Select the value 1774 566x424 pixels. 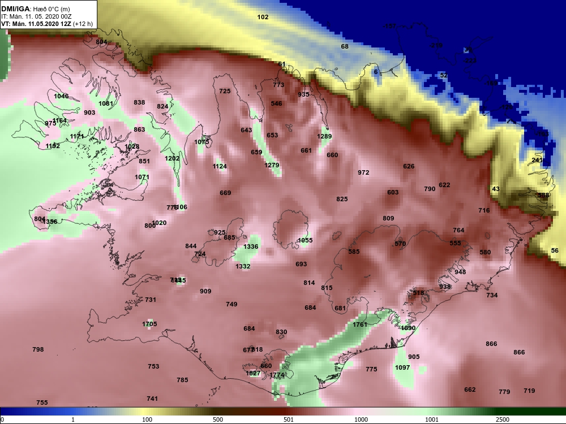point(277,375)
